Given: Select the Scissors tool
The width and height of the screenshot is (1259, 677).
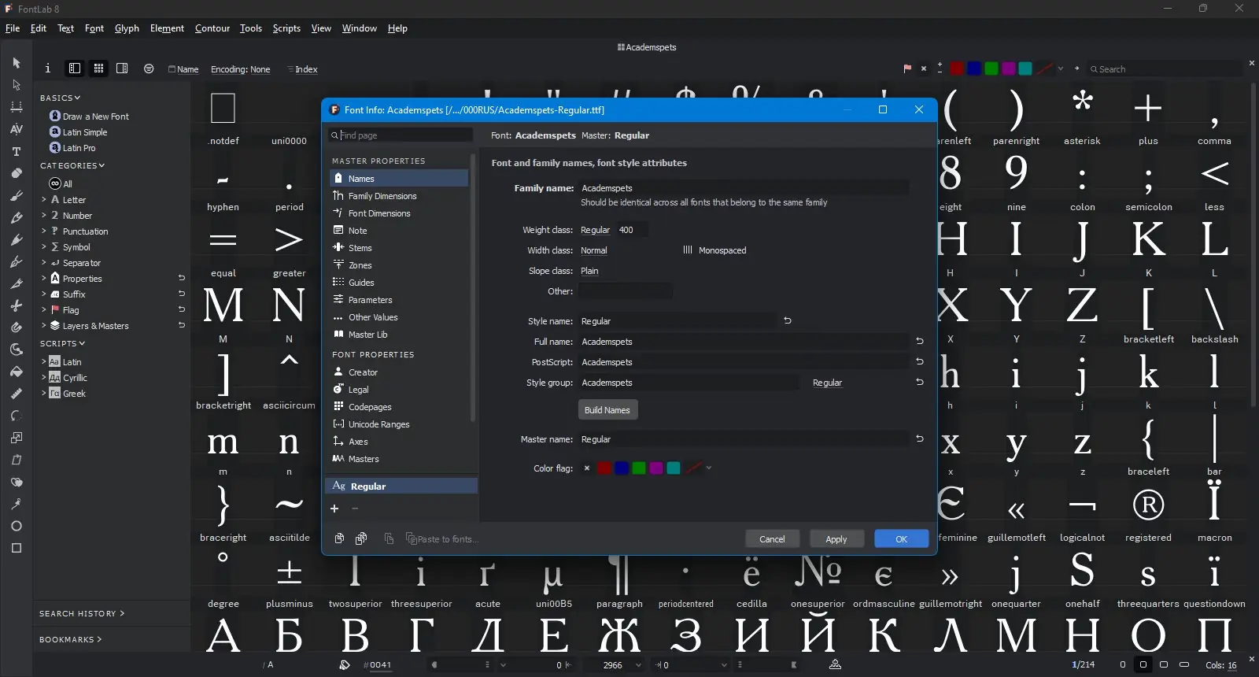Looking at the screenshot, I should 17,305.
